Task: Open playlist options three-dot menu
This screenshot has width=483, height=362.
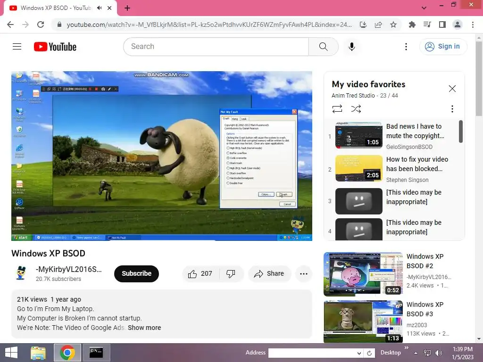Action: 452,109
